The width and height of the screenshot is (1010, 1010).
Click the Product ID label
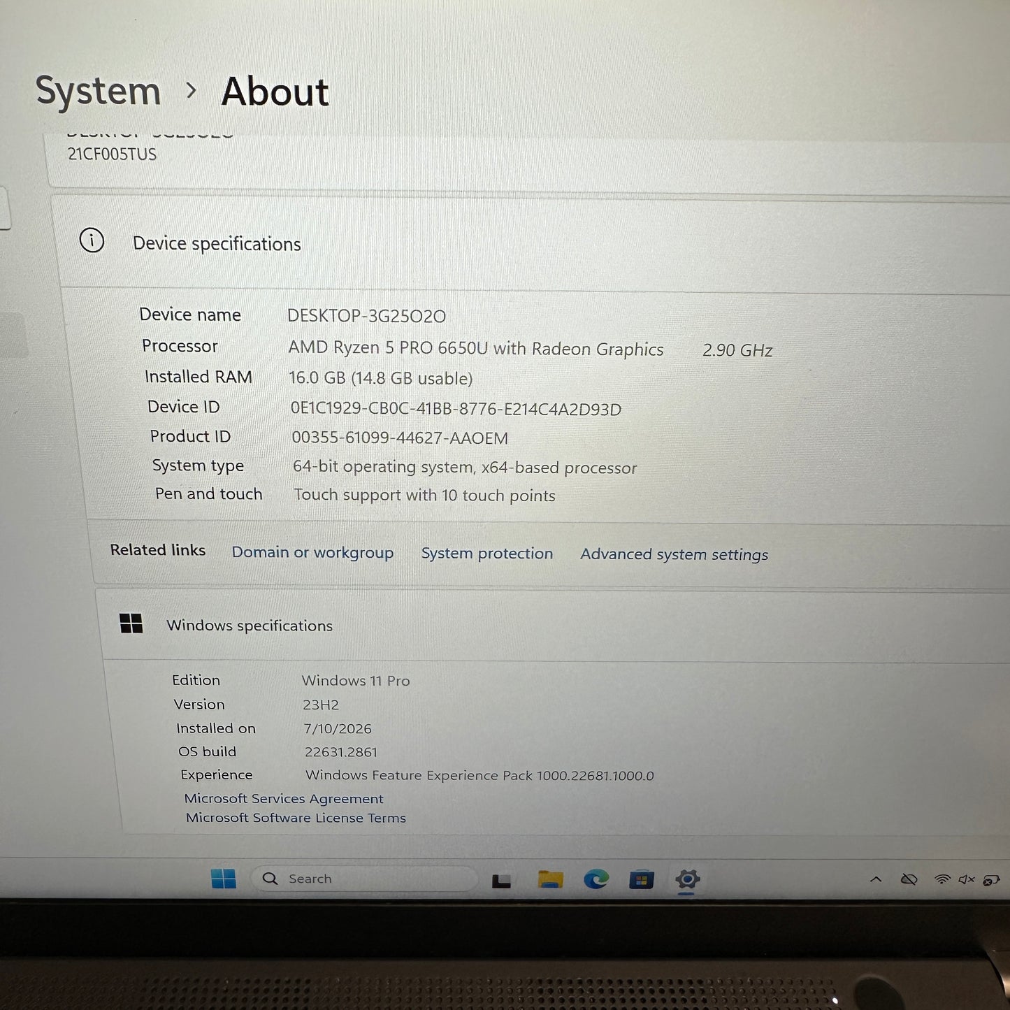point(190,436)
